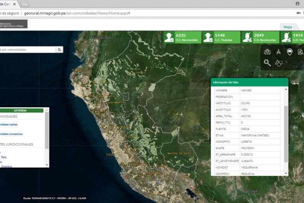Click the legend panel scroll down arrow
This screenshot has height=203, width=304.
tap(47, 165)
